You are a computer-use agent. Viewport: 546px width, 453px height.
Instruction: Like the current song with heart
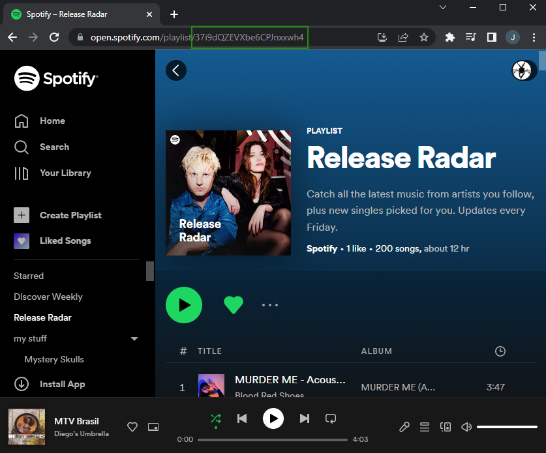pos(132,427)
